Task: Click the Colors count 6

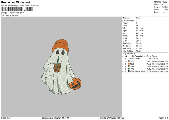Action: tap(163, 5)
